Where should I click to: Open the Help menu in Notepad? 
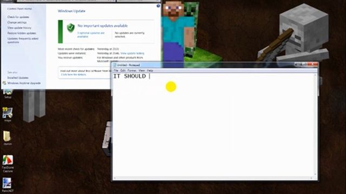click(150, 71)
